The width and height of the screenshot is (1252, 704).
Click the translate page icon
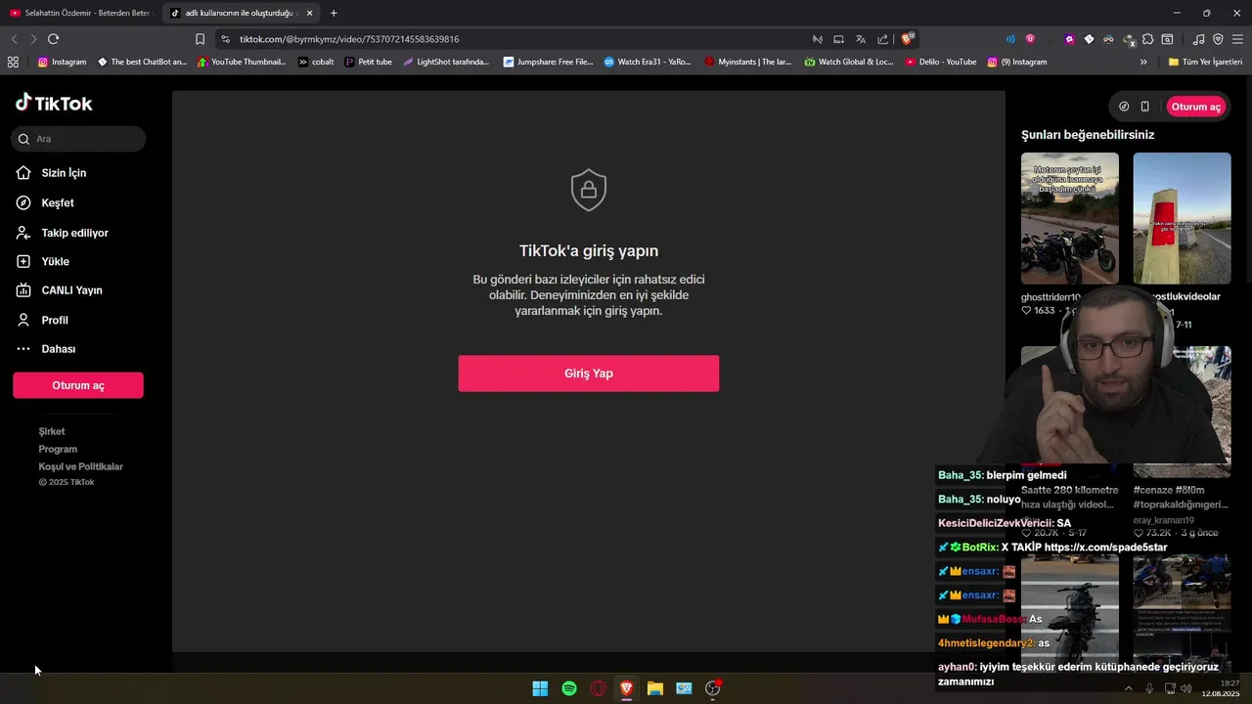click(861, 39)
